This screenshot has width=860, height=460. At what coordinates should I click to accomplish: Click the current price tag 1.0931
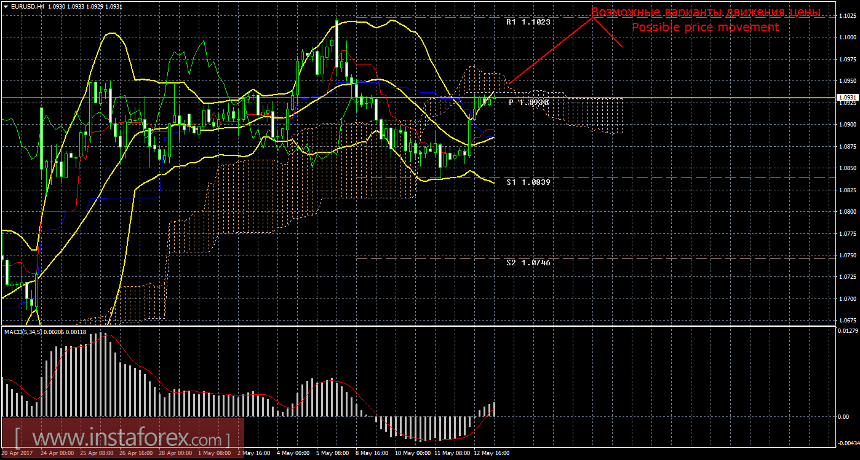click(x=846, y=98)
